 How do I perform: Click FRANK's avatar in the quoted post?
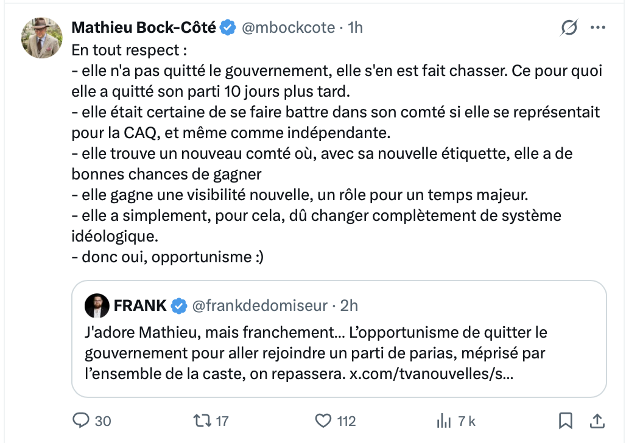click(x=97, y=305)
